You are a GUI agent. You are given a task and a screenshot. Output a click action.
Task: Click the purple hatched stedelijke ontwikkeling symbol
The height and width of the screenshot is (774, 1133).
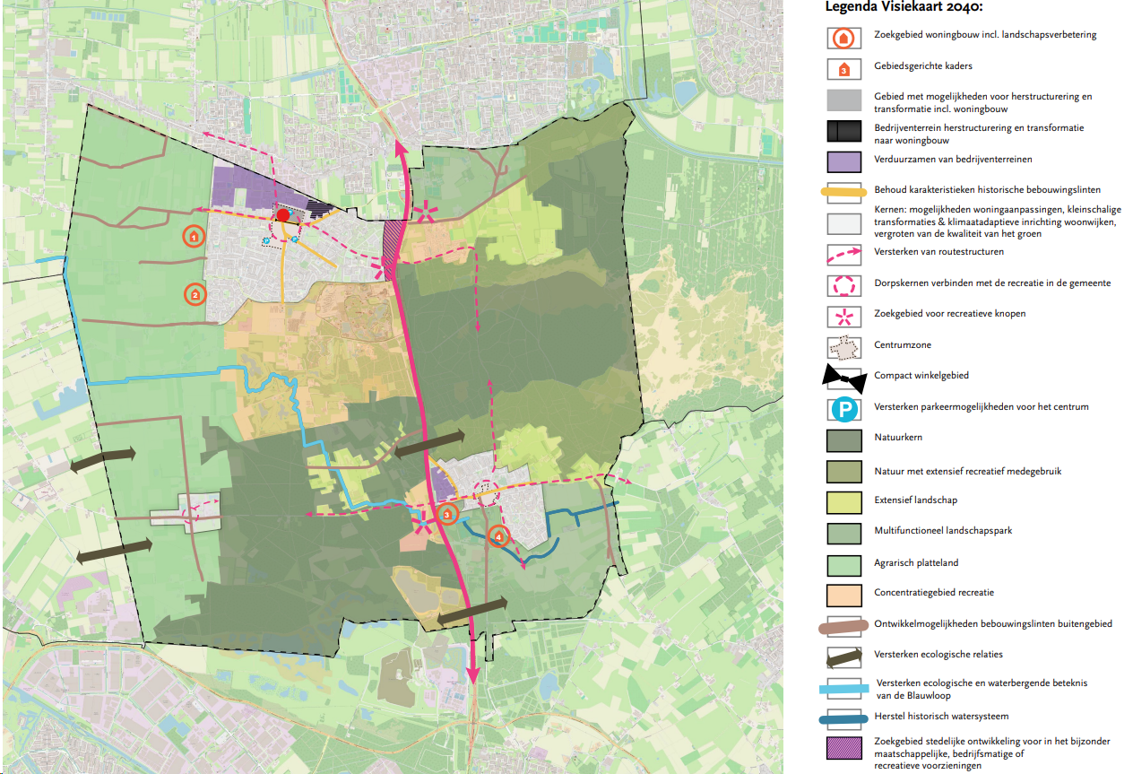coord(844,748)
